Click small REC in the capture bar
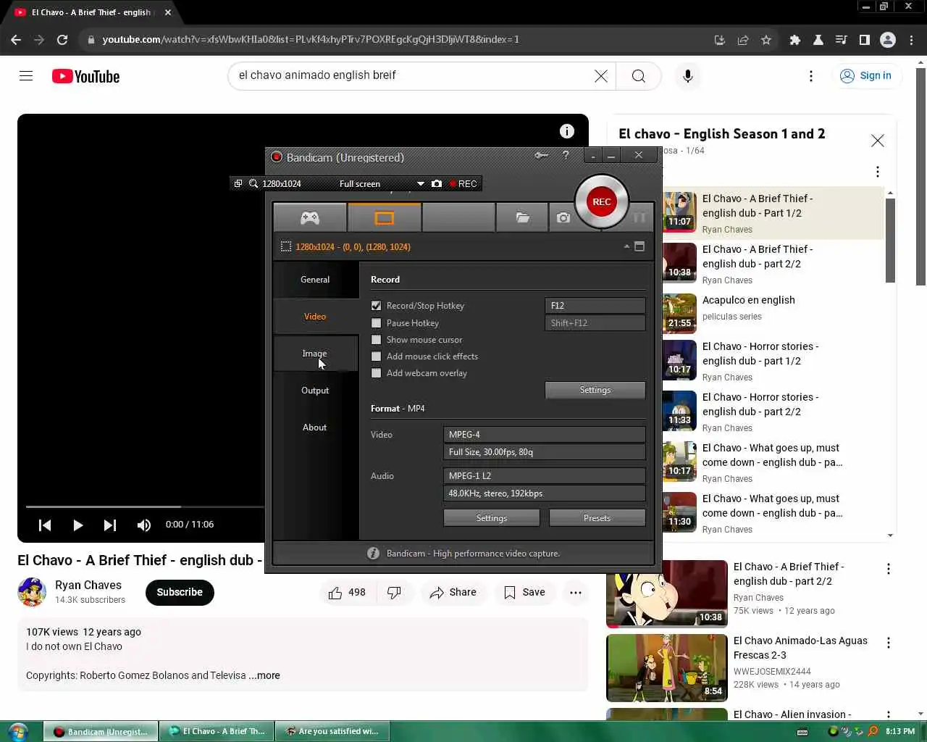The image size is (927, 742). point(463,183)
